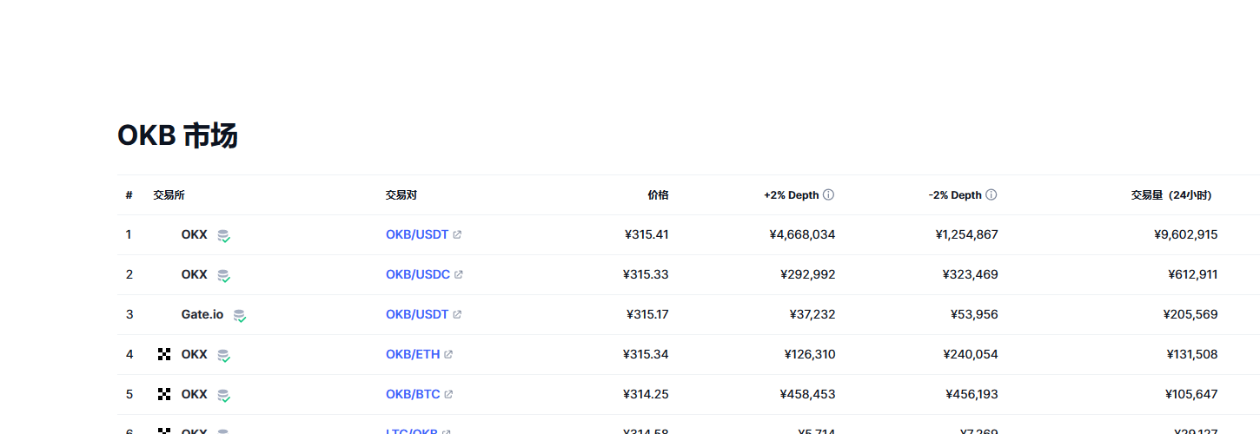Sort by the -2% Depth column header

pos(955,195)
